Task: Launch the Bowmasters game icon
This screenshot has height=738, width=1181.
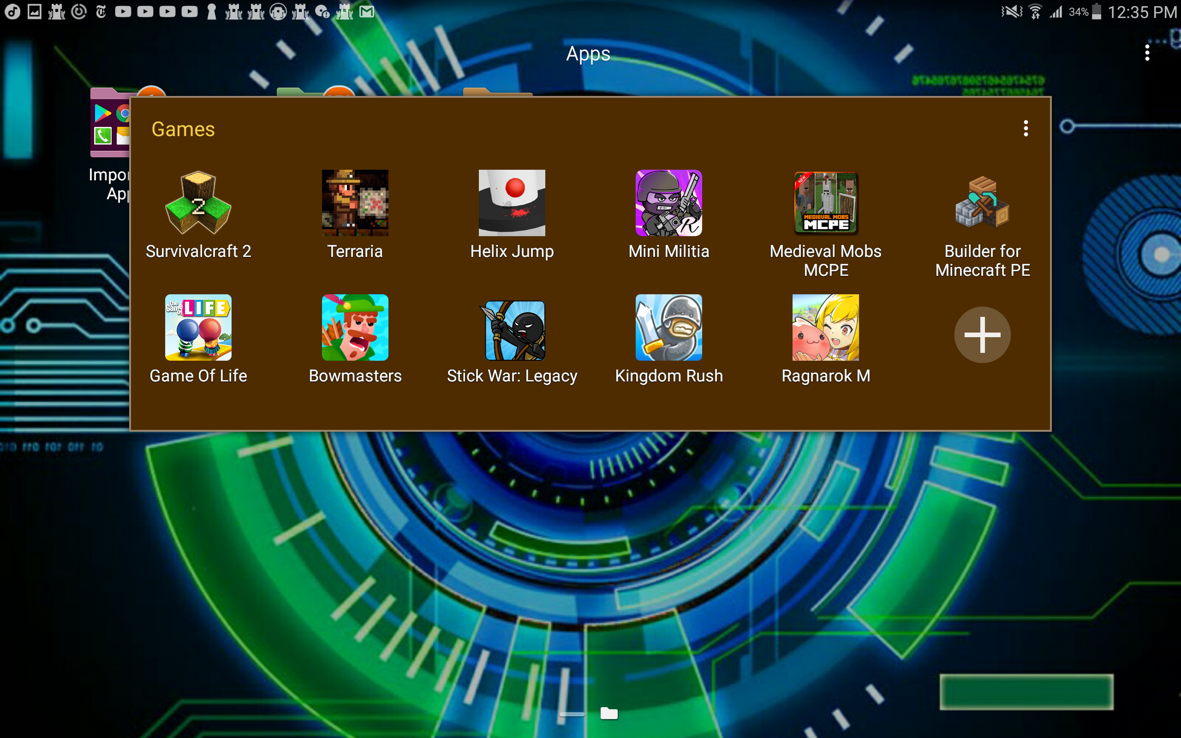Action: coord(355,327)
